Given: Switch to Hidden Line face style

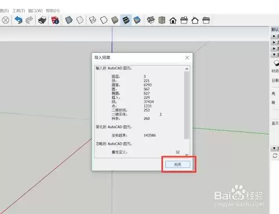Looking at the screenshot, I should 104,20.
